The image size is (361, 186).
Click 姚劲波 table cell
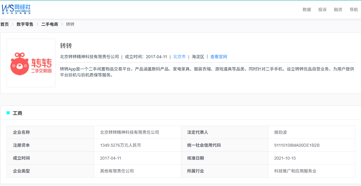click(312, 132)
